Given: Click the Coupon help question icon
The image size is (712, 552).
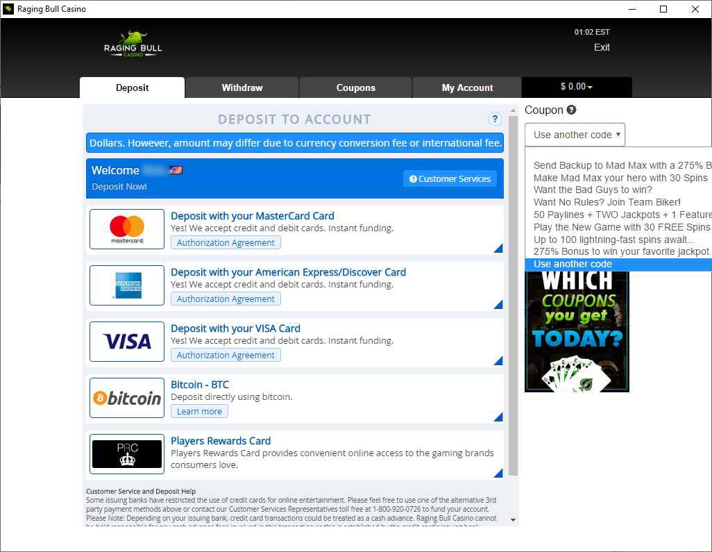Looking at the screenshot, I should click(571, 110).
